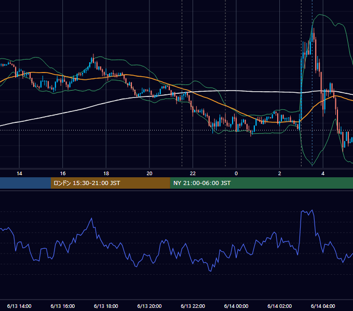Click the 6/13 18:00 time label
The width and height of the screenshot is (353, 311).
pos(106,306)
